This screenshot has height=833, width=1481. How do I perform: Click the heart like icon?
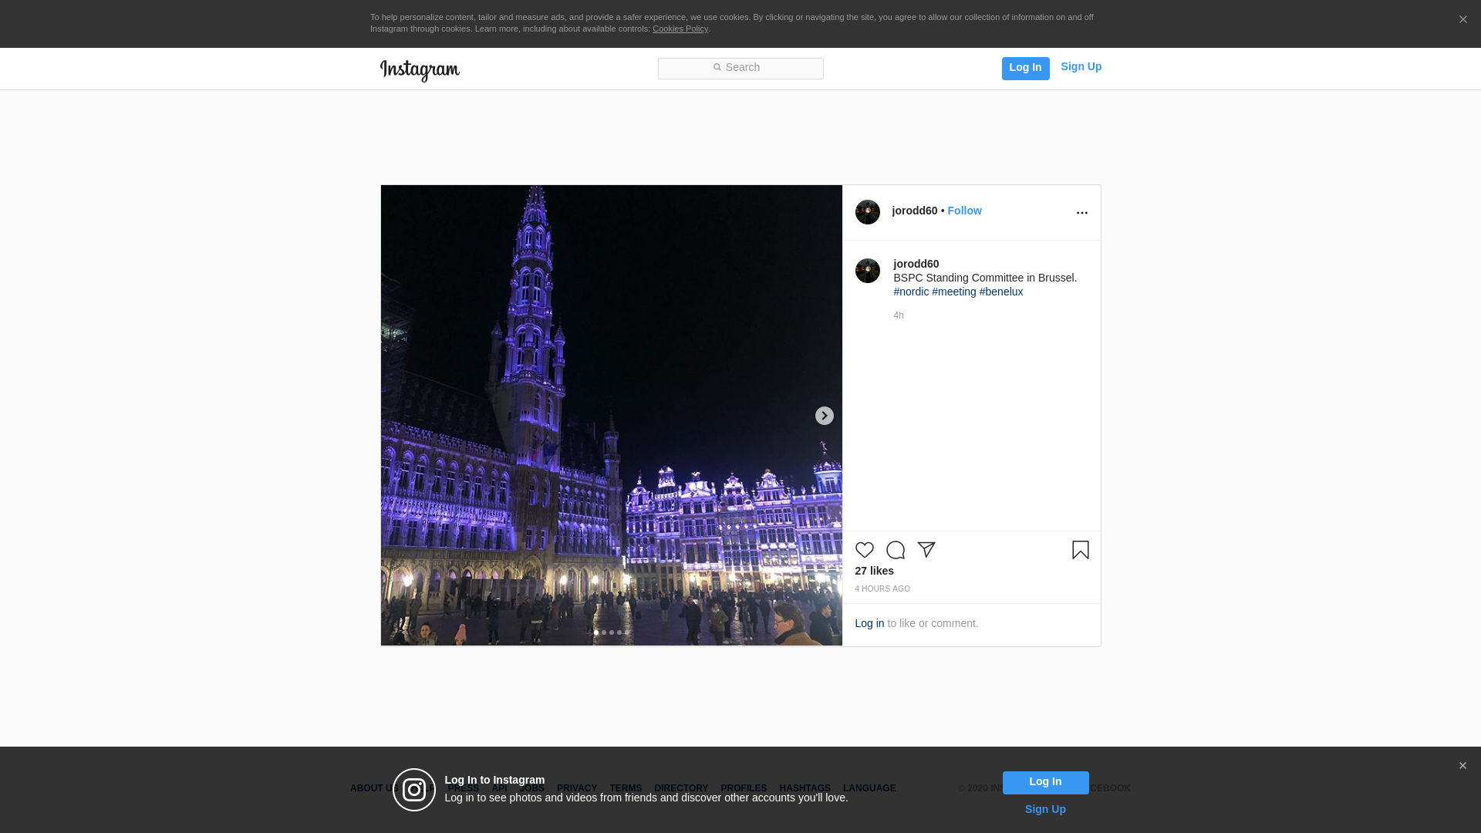[864, 550]
